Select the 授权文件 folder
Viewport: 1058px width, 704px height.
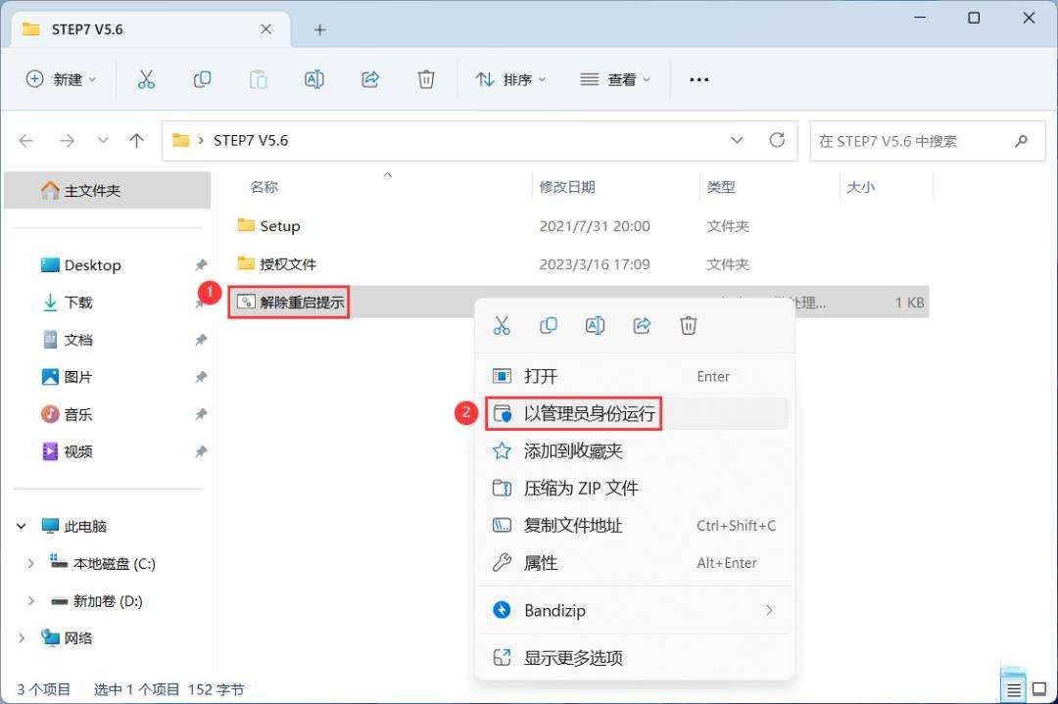tap(276, 263)
